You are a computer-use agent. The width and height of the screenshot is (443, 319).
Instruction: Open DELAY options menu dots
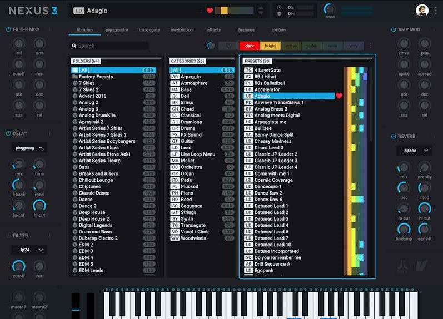click(49, 133)
